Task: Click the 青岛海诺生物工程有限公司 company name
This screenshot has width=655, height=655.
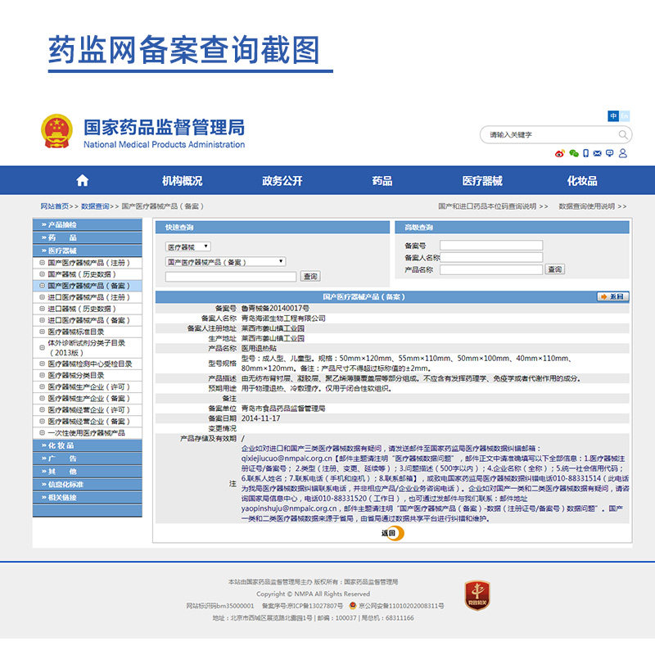Action: [x=283, y=318]
